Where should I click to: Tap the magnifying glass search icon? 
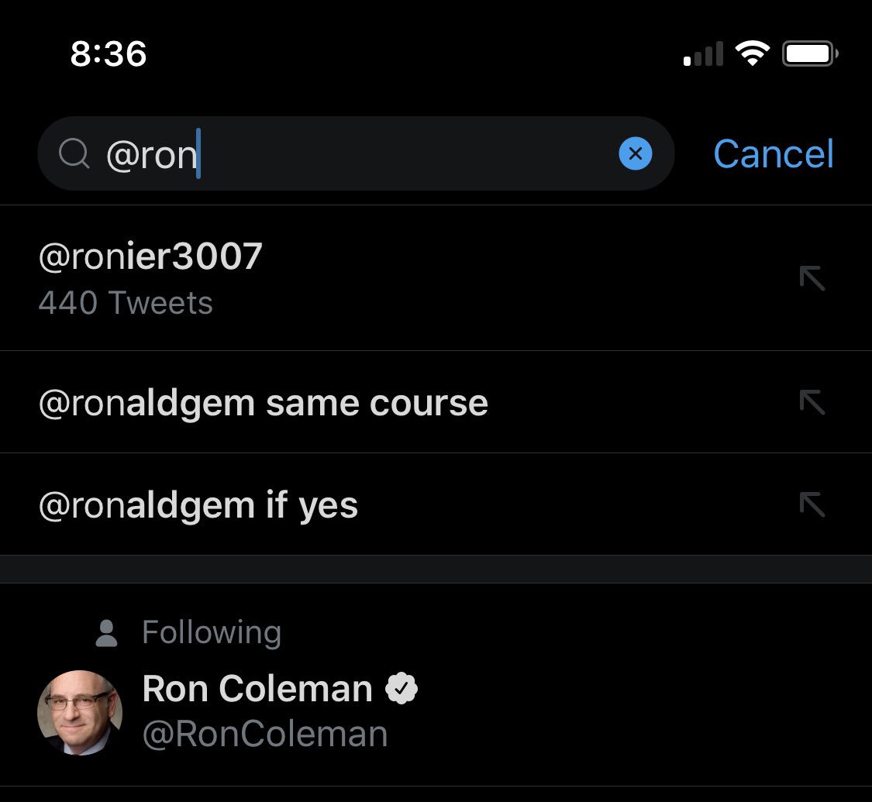coord(74,154)
